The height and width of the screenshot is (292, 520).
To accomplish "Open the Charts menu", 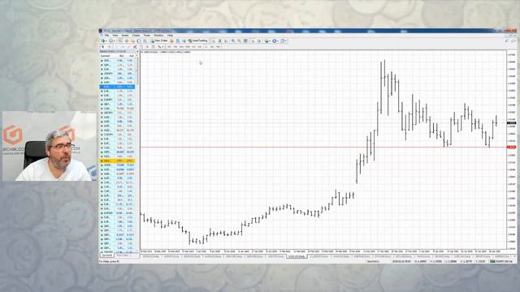I will pyautogui.click(x=136, y=35).
